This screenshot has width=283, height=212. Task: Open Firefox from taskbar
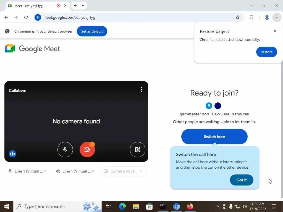click(x=190, y=206)
